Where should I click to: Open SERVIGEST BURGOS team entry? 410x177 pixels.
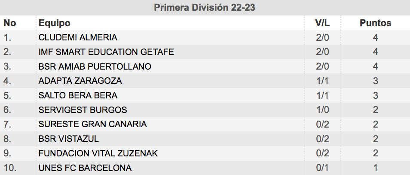click(83, 110)
